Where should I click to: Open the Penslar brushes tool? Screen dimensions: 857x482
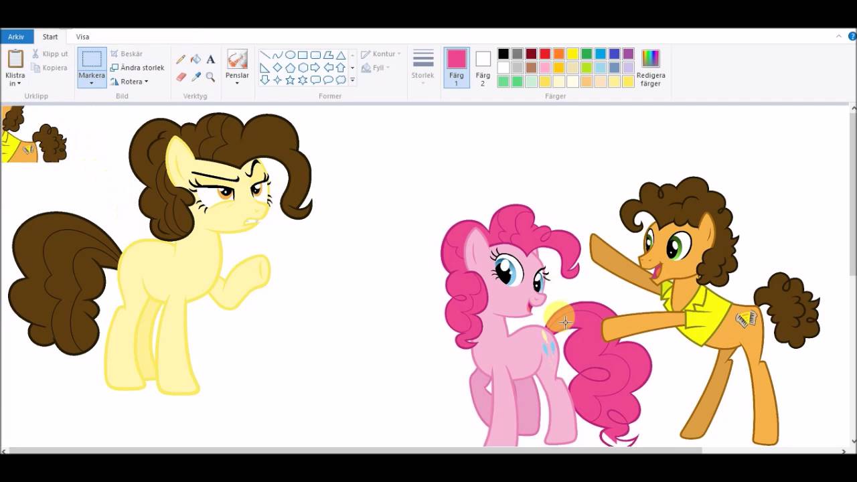coord(237,60)
